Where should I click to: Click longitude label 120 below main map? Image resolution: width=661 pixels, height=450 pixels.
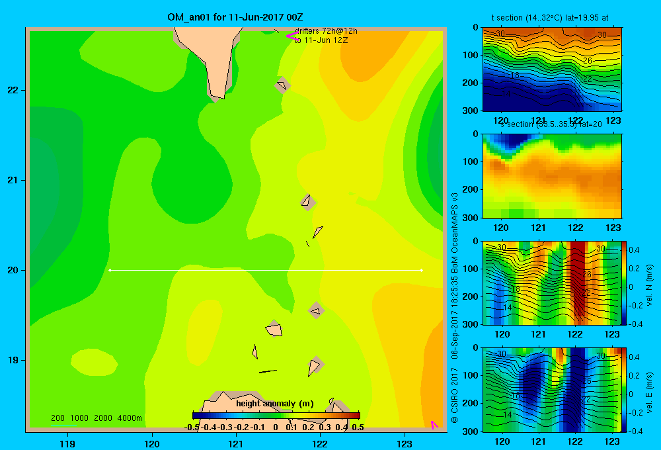[152, 443]
